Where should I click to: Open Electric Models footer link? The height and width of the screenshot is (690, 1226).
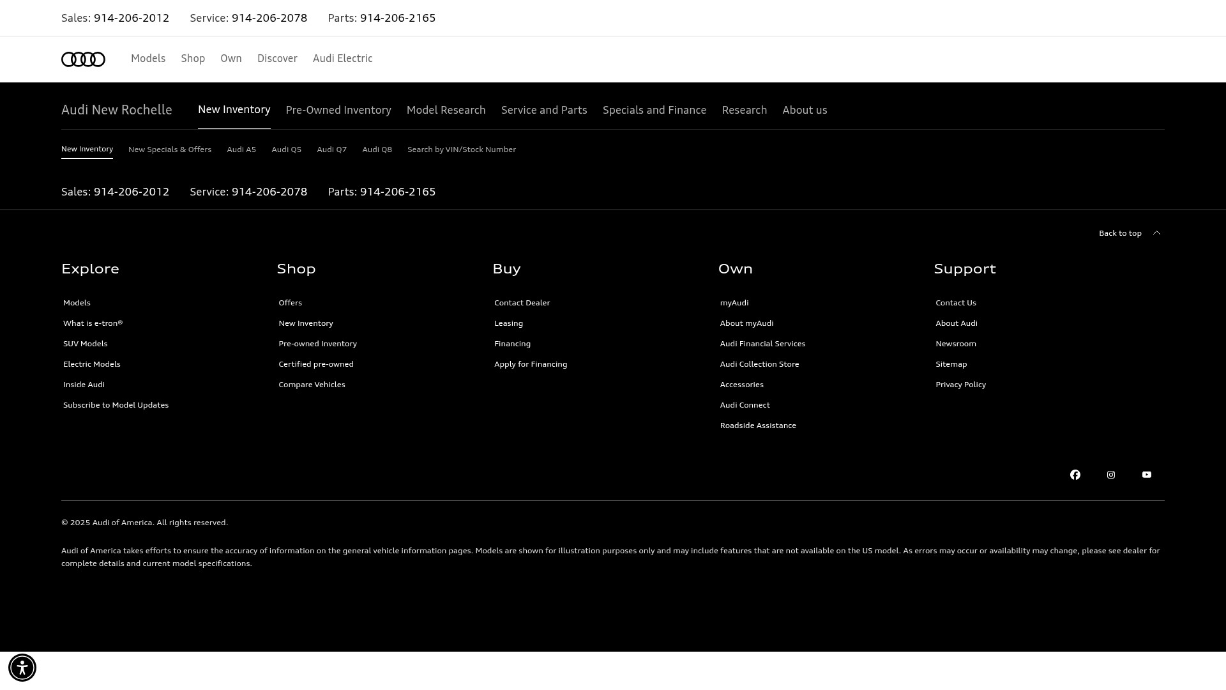point(91,364)
